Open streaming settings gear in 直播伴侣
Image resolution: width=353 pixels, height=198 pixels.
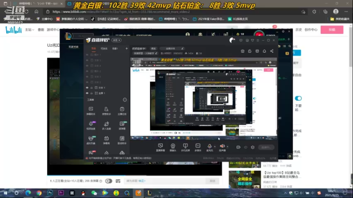252,147
